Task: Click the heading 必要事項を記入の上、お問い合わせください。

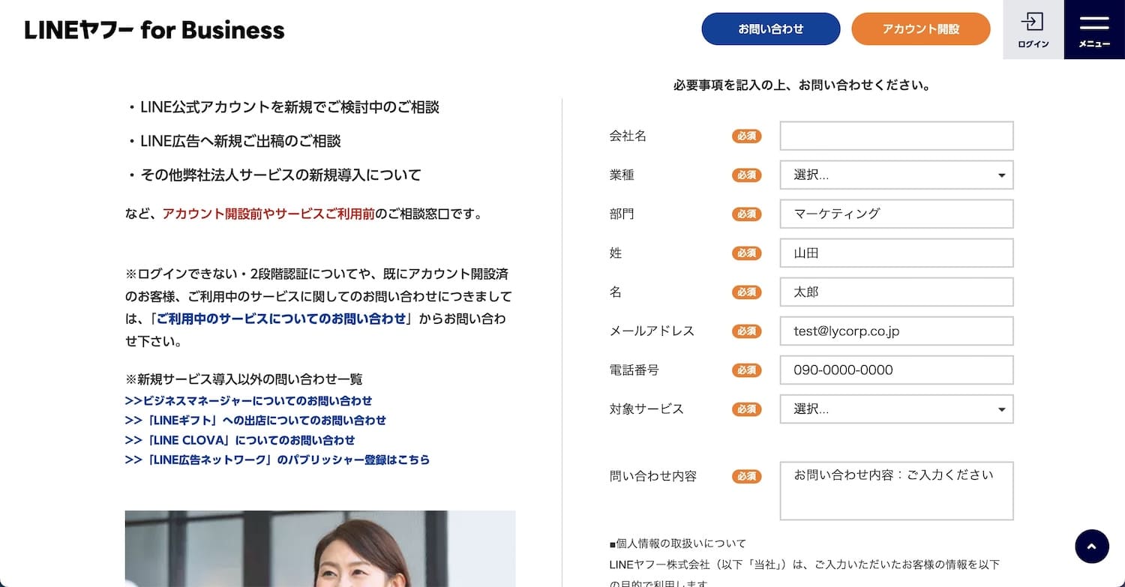Action: (x=802, y=85)
